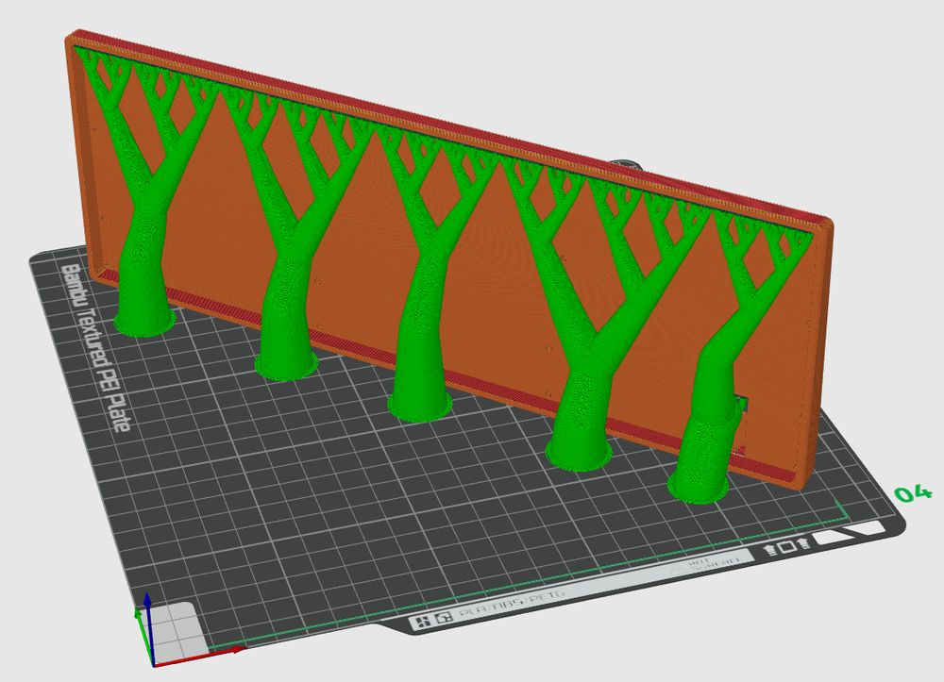The image size is (944, 682).
Task: Click the Bambu Textured PEI Plate label
Action: click(94, 348)
